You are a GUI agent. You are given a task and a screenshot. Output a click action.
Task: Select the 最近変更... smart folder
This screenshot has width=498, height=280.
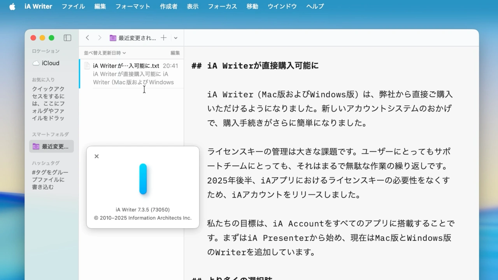pyautogui.click(x=51, y=146)
